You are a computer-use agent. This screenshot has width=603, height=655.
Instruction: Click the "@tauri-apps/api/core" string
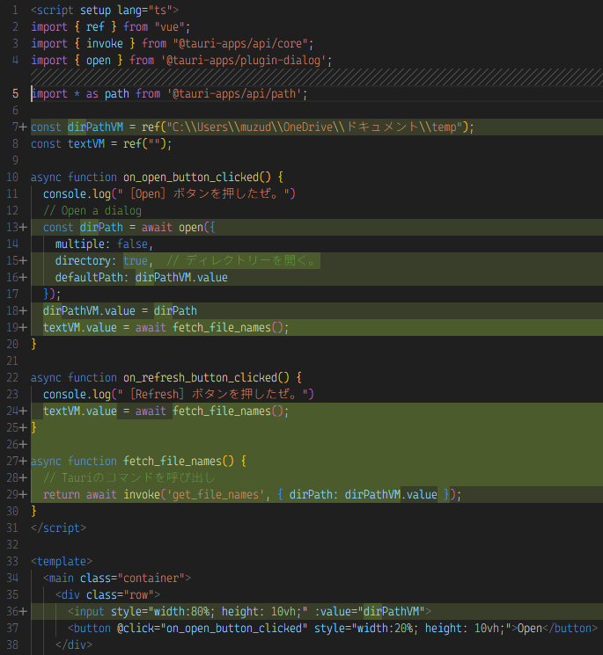240,43
